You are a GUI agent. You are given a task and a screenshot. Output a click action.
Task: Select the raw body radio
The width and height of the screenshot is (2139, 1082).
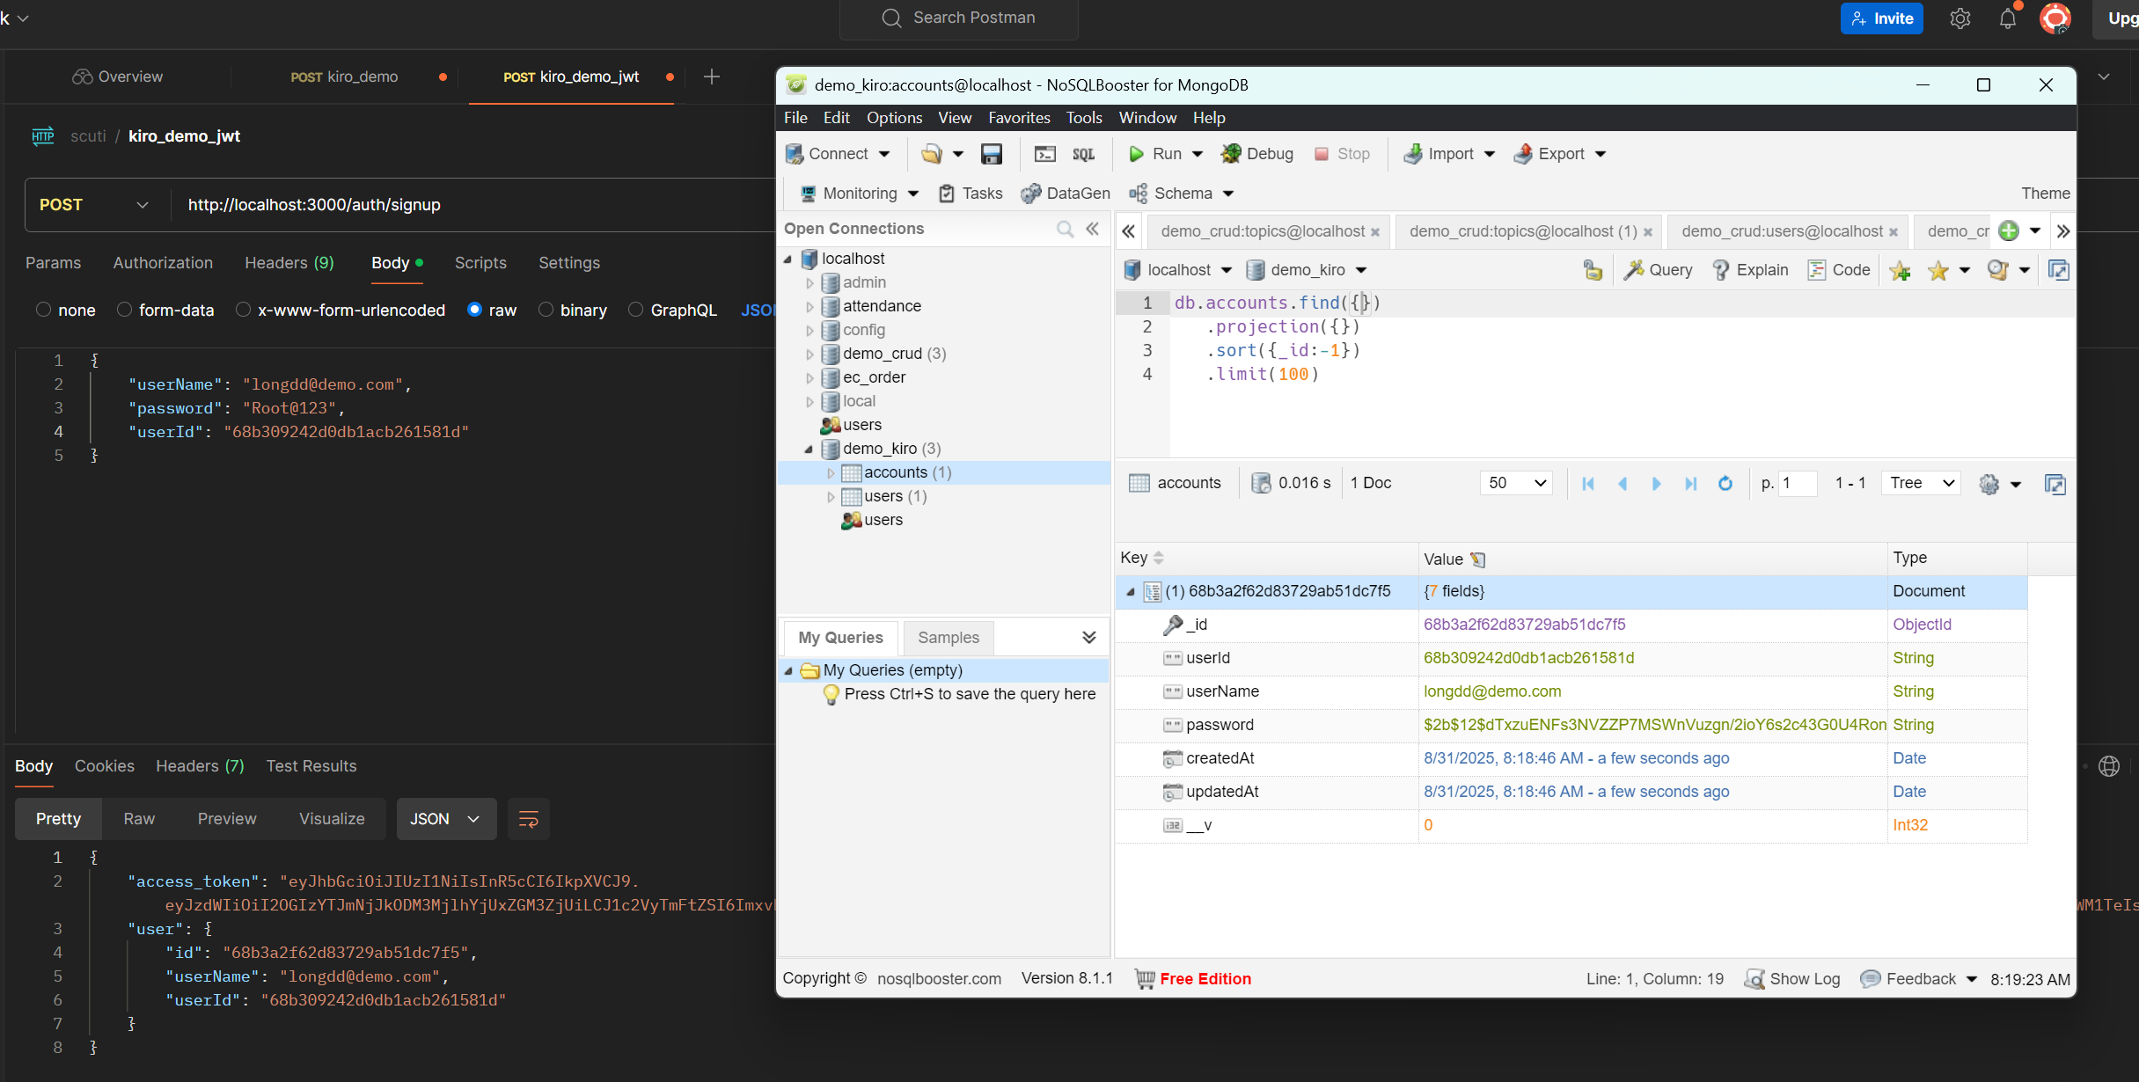pos(474,310)
